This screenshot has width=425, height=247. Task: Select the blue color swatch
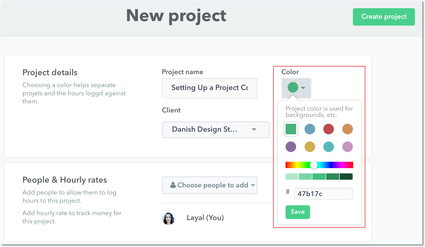pos(310,129)
